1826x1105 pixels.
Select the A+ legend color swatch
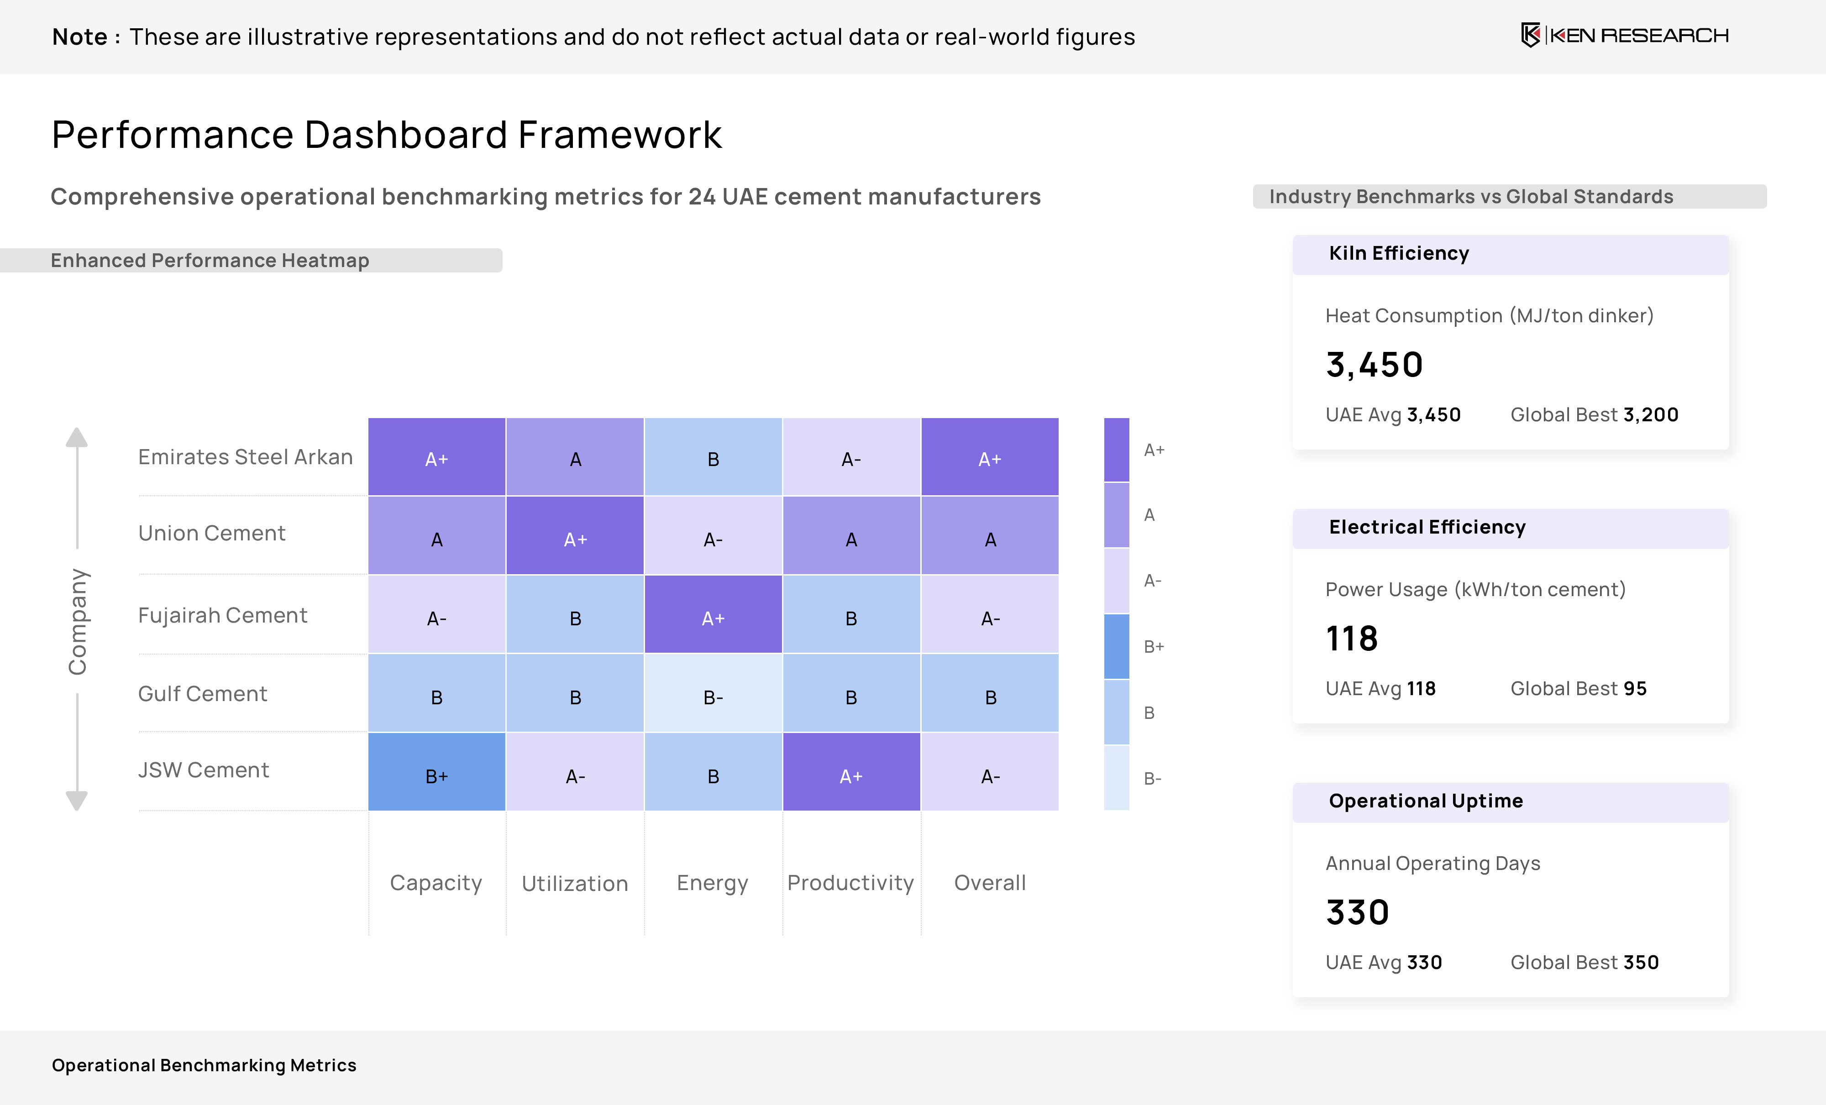click(x=1116, y=450)
